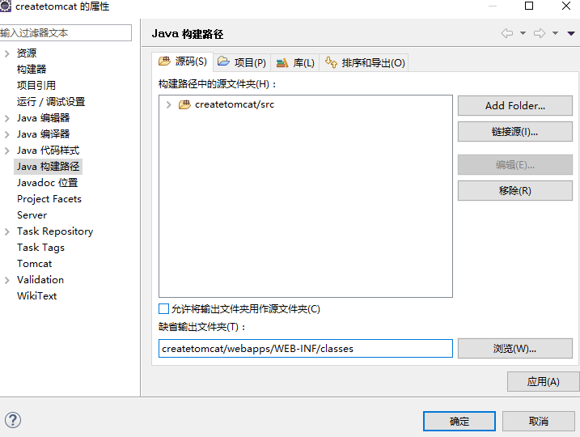Click the 应用(A) button
Viewport: 580px width, 437px height.
(x=543, y=381)
